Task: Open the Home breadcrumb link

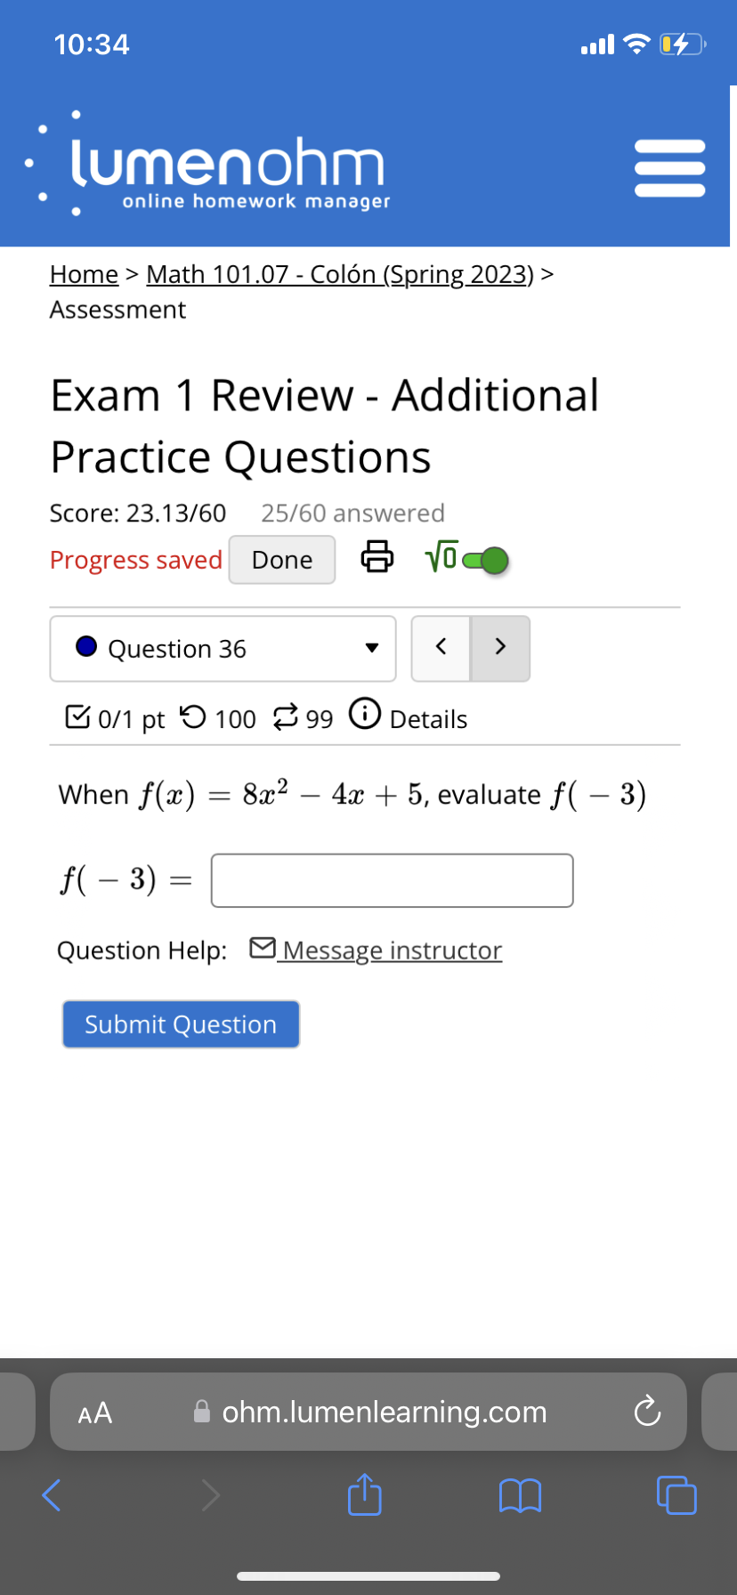Action: [83, 274]
